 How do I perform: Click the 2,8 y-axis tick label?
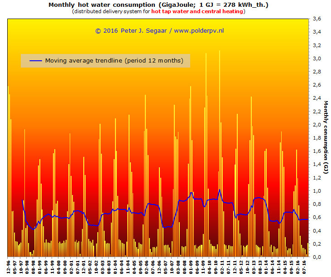[x=317, y=72]
